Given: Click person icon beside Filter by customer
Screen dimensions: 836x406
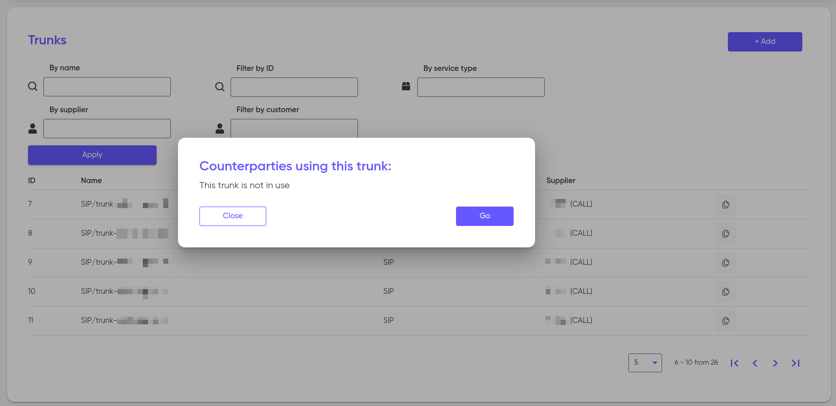Looking at the screenshot, I should pos(220,129).
